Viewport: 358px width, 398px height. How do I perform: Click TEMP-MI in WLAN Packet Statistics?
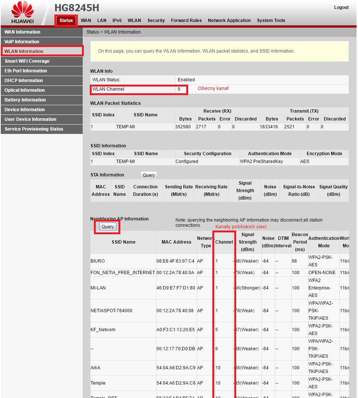coord(126,127)
